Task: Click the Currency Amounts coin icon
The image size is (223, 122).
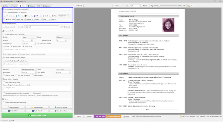Action: (3, 23)
